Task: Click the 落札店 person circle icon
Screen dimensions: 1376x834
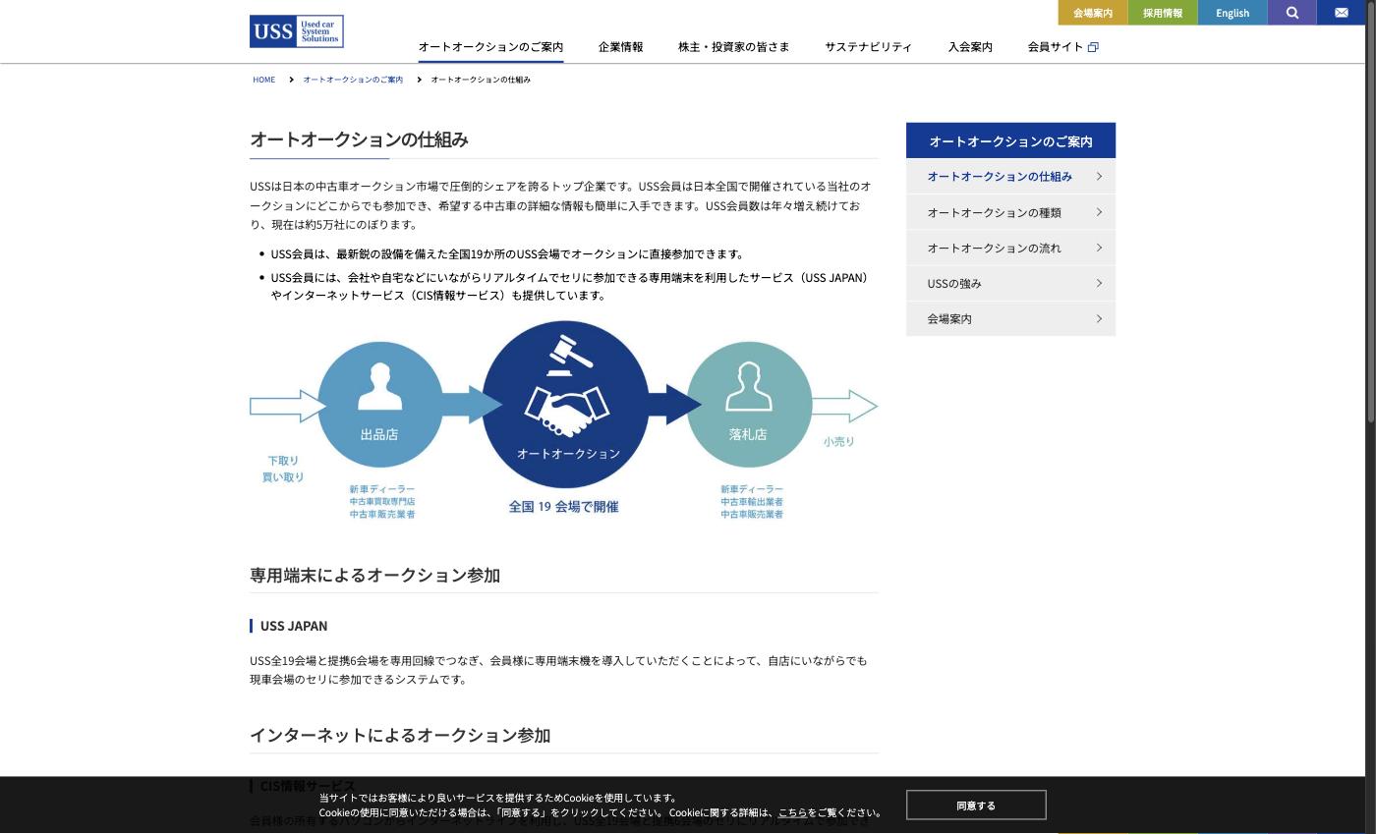Action: pyautogui.click(x=749, y=405)
